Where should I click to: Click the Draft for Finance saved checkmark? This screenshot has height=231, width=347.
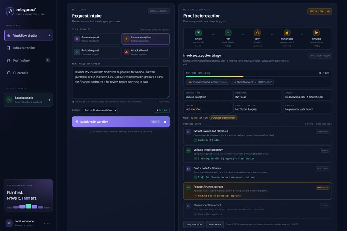pos(195,177)
